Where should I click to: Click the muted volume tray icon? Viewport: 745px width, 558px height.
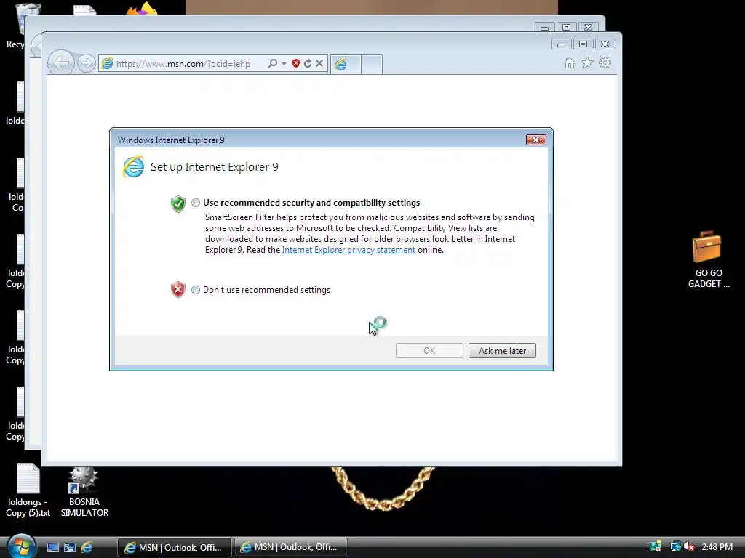click(689, 546)
